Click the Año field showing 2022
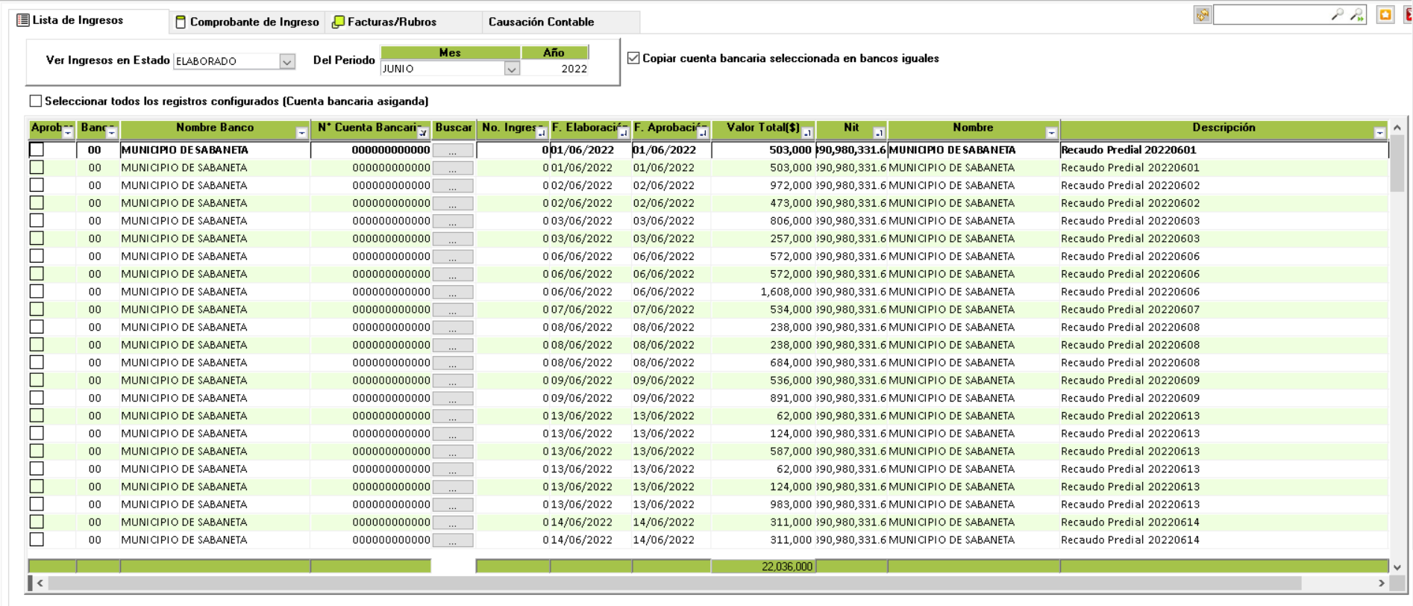 tap(555, 69)
